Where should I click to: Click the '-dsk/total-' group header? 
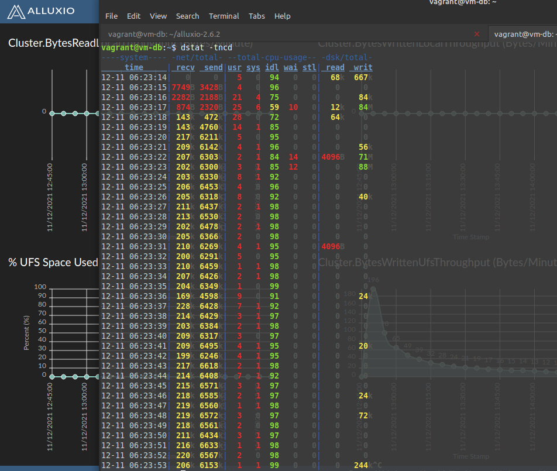(x=347, y=57)
